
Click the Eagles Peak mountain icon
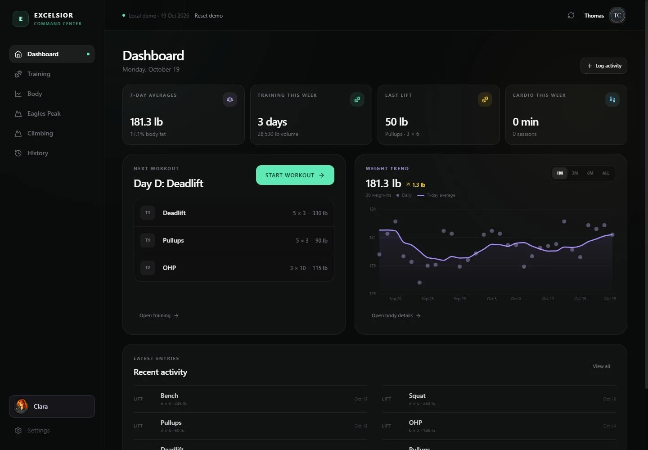pyautogui.click(x=18, y=113)
